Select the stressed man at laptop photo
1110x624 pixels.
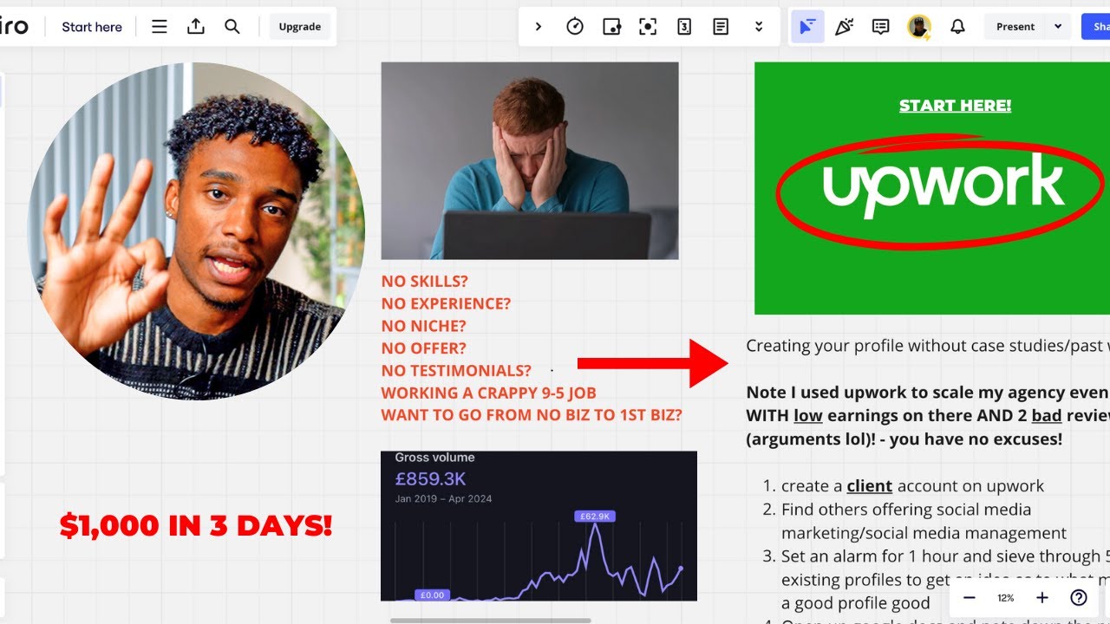tap(530, 160)
